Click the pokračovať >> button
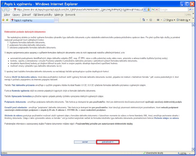This screenshot has height=156, width=196. point(108,142)
